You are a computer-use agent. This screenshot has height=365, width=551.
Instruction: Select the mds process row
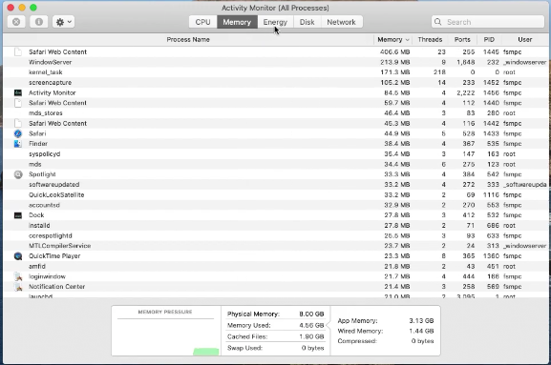(275, 164)
